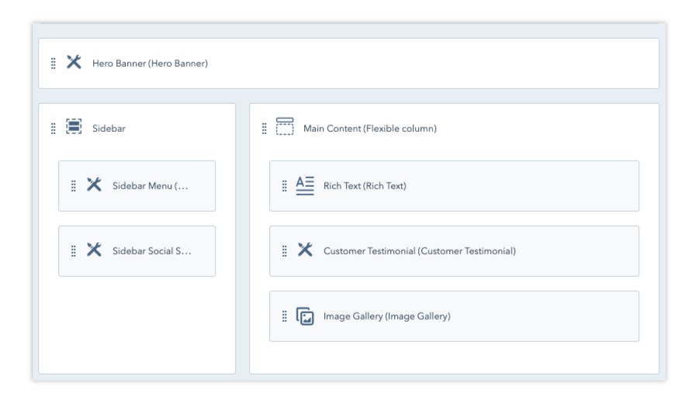This screenshot has height=404, width=699.
Task: Select the truncated Sidebar Social S… label
Action: [x=151, y=251]
